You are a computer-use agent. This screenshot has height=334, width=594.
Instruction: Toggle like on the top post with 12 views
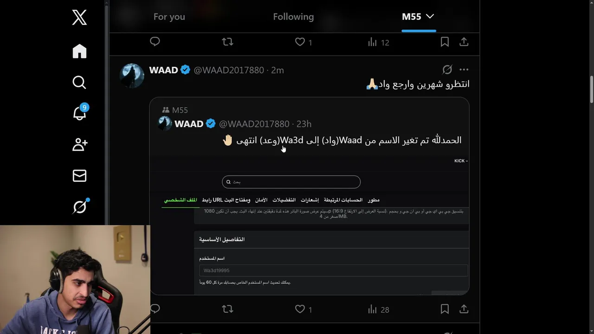pyautogui.click(x=300, y=42)
